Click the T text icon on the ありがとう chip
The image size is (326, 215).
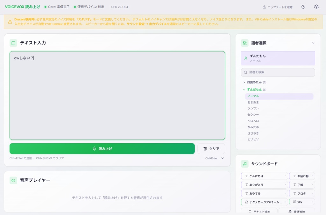click(246, 185)
